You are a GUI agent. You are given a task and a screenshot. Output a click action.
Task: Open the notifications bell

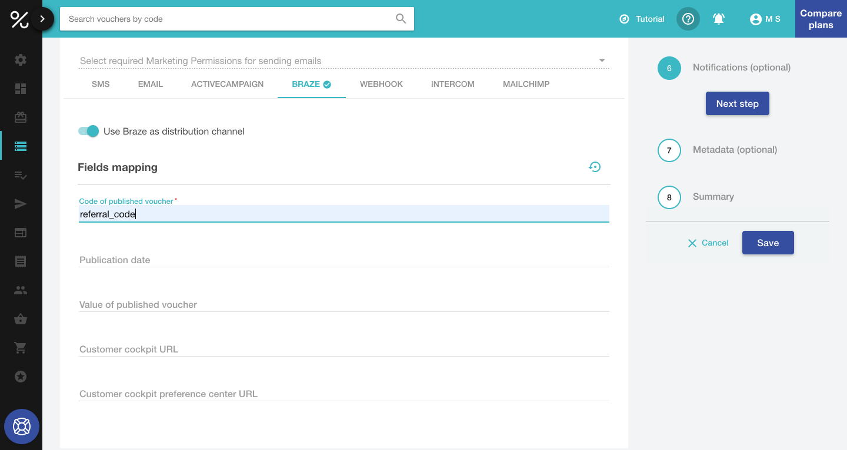pos(718,19)
